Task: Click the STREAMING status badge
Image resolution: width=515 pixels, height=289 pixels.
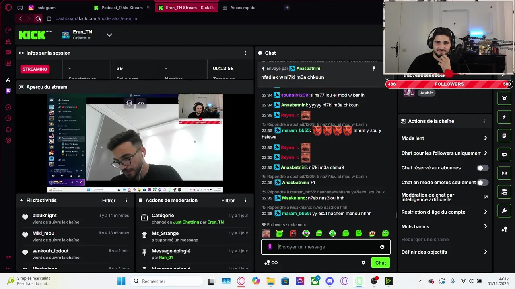Action: point(35,69)
